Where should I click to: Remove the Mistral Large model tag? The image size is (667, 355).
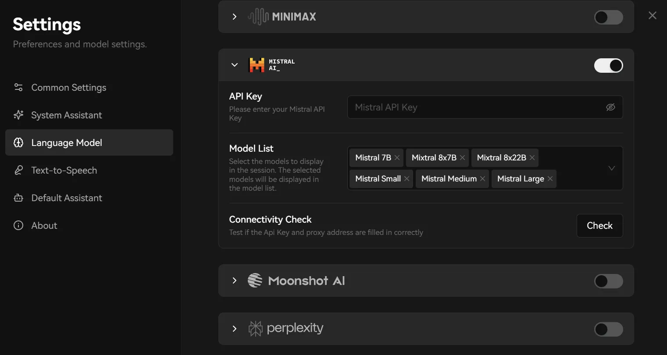point(550,179)
